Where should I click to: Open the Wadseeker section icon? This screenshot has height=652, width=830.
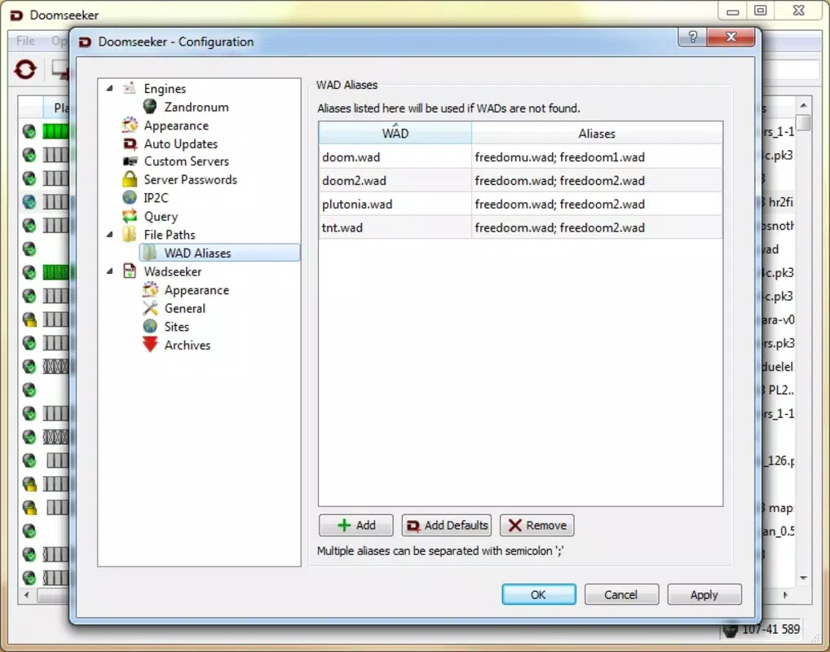[x=130, y=271]
